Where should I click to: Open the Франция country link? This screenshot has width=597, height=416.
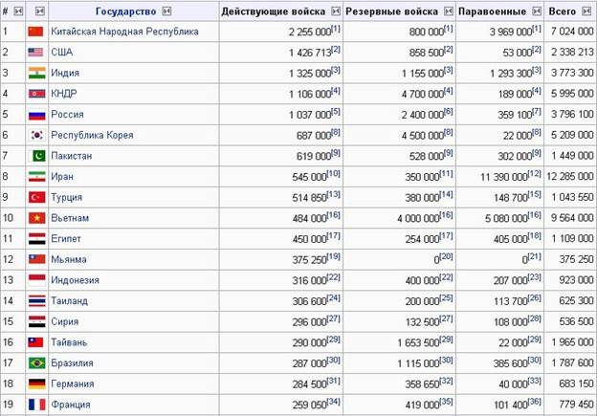71,405
